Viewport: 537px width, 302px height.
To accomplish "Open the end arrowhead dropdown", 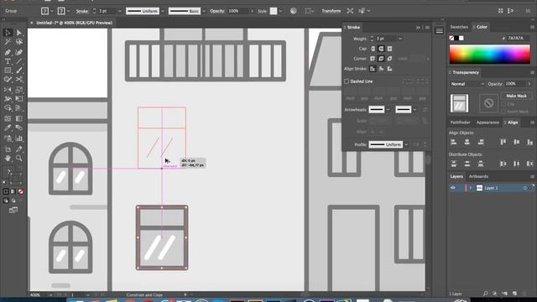I will [x=414, y=110].
